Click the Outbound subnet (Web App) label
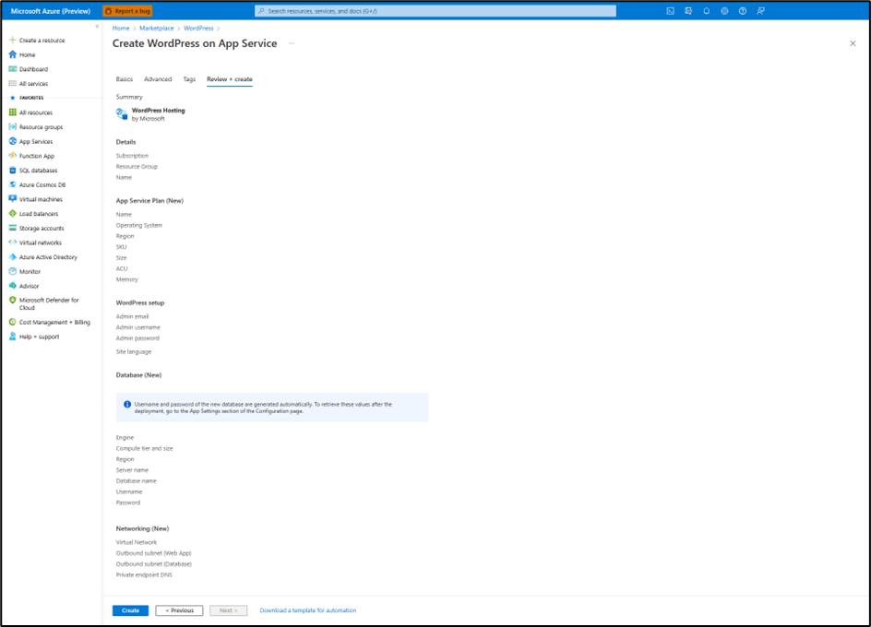871x627 pixels. coord(154,553)
